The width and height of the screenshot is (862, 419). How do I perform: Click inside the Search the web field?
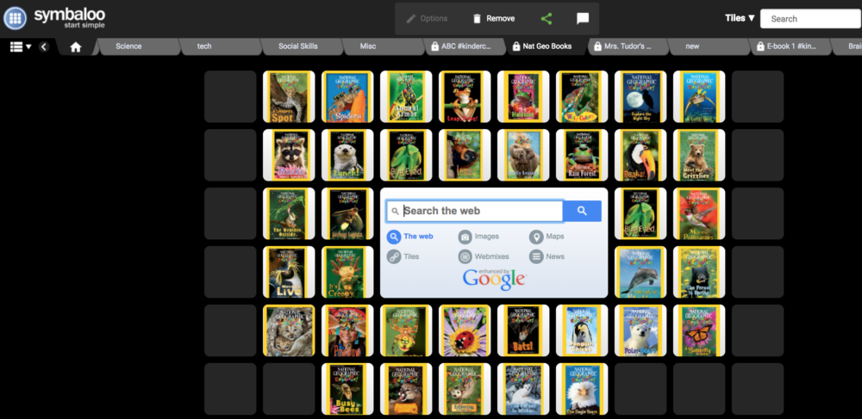pyautogui.click(x=475, y=211)
